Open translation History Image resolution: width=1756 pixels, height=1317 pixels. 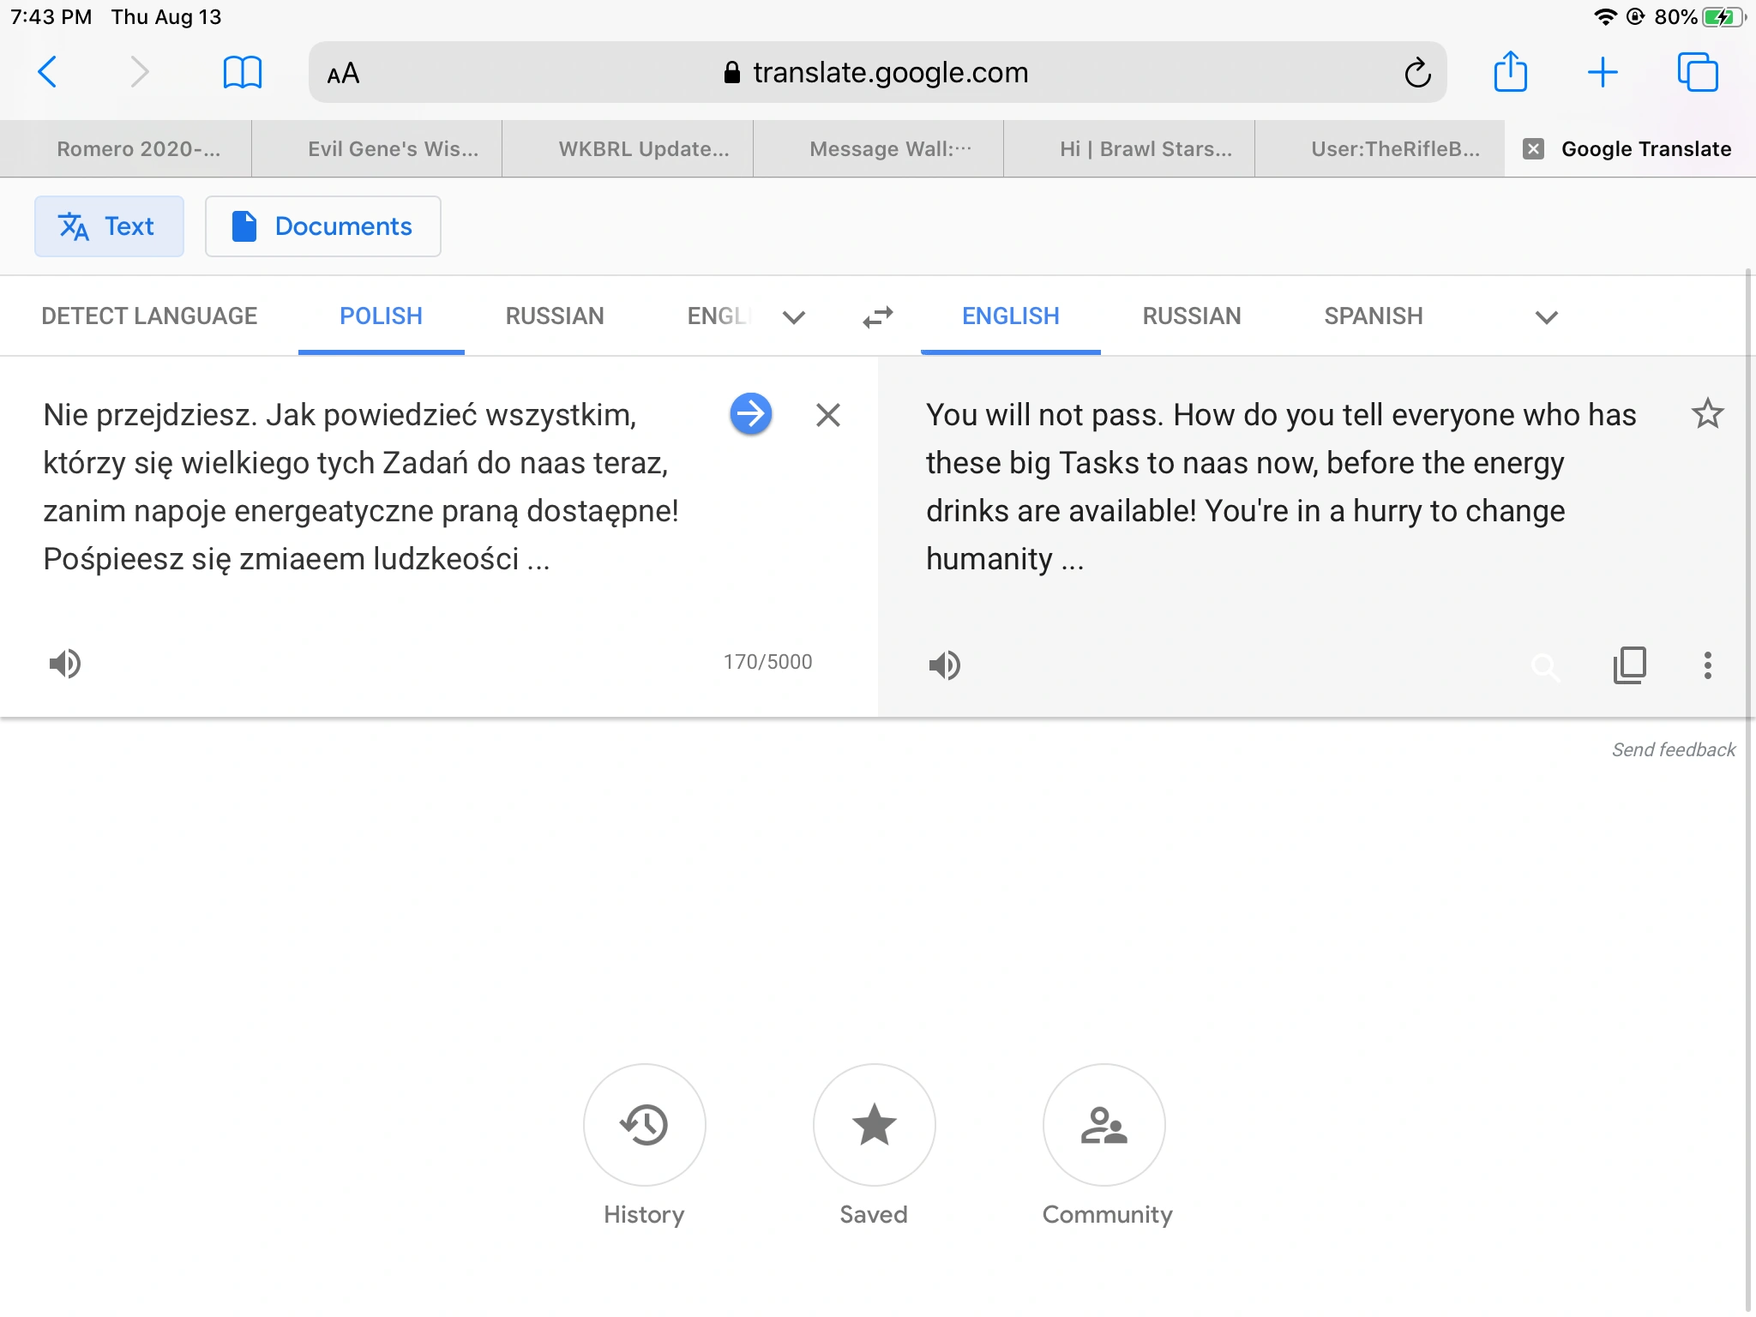tap(644, 1125)
